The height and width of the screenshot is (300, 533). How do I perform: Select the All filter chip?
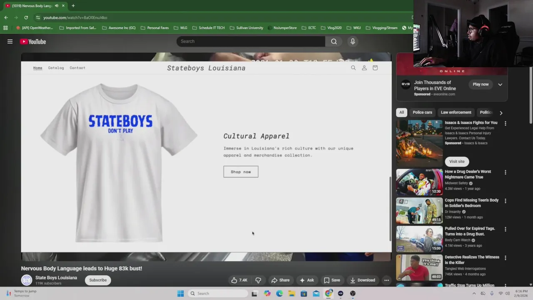(401, 112)
